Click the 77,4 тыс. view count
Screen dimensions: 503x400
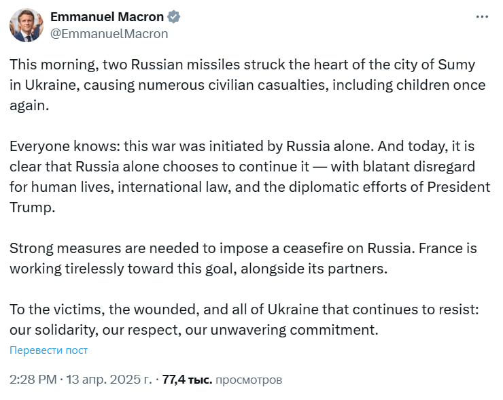pyautogui.click(x=188, y=380)
